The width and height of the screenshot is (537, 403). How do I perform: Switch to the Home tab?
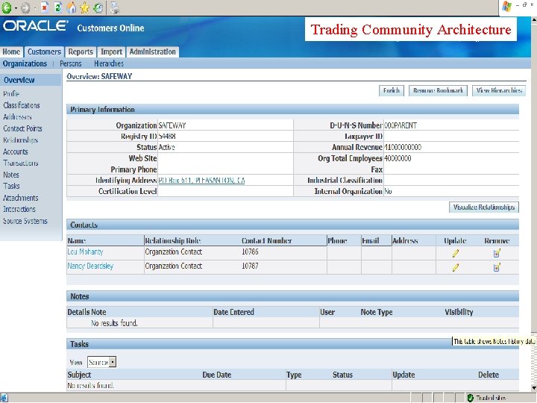click(x=11, y=51)
